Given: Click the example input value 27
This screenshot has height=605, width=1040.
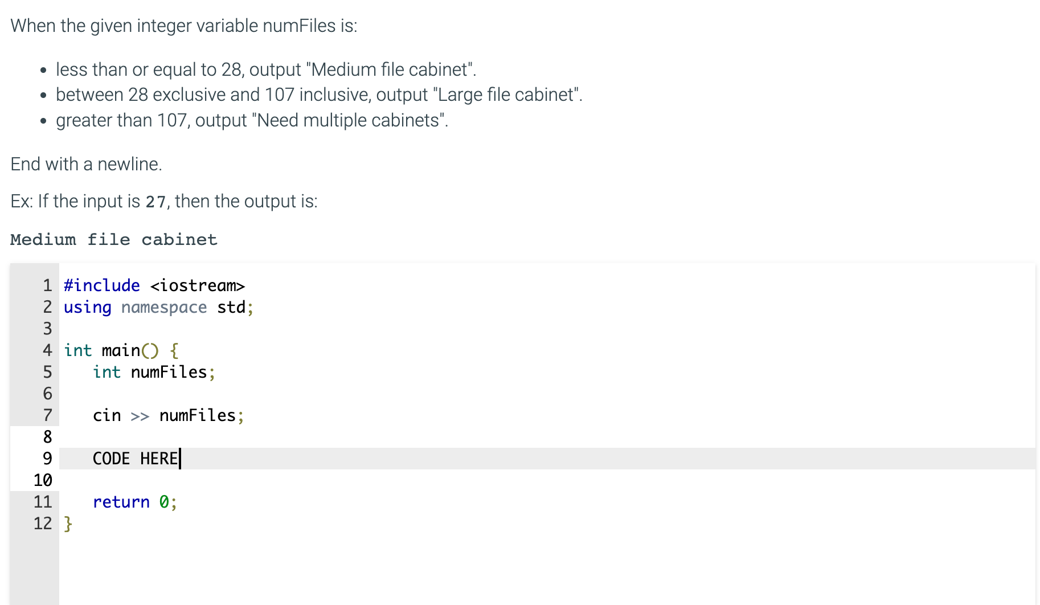Looking at the screenshot, I should [155, 202].
